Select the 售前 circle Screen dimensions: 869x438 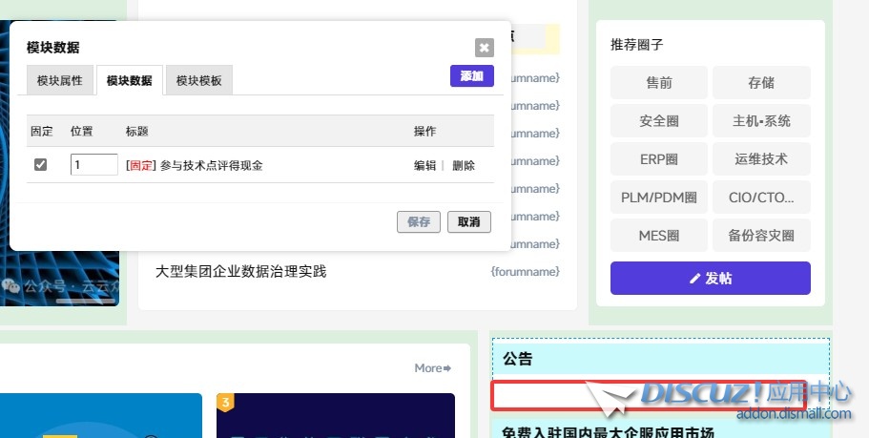pos(659,83)
